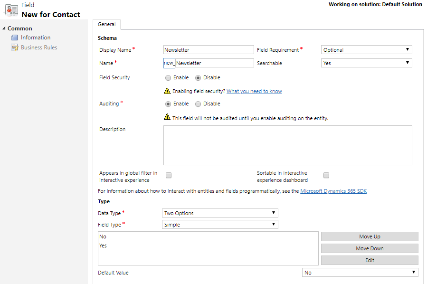Switch to the General tab
This screenshot has height=284, width=427.
[107, 24]
